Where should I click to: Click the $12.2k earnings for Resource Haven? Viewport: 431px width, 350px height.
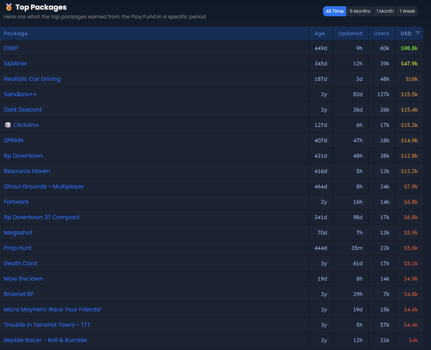click(x=409, y=171)
